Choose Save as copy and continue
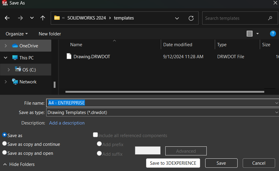This screenshot has height=171, width=279. [x=4, y=144]
